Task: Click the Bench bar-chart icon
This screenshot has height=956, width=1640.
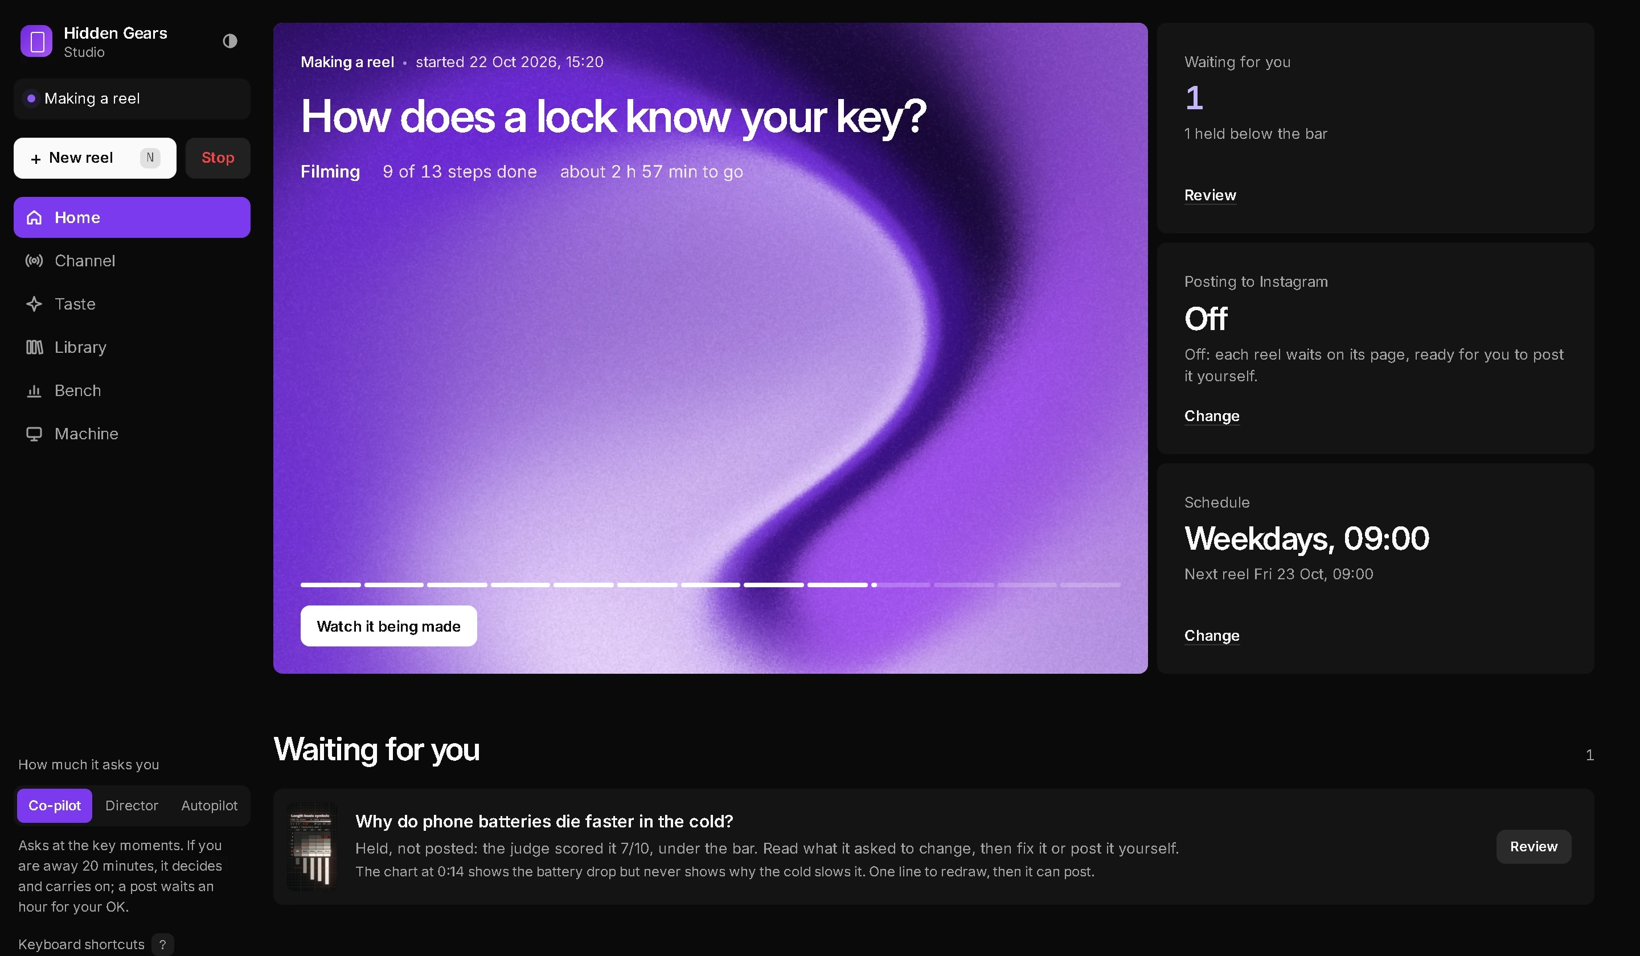Action: (x=34, y=391)
